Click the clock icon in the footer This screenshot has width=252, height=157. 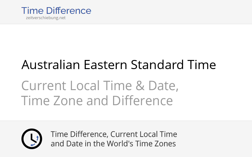tap(31, 139)
